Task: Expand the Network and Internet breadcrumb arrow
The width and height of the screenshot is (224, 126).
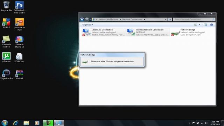Action: pos(120,20)
